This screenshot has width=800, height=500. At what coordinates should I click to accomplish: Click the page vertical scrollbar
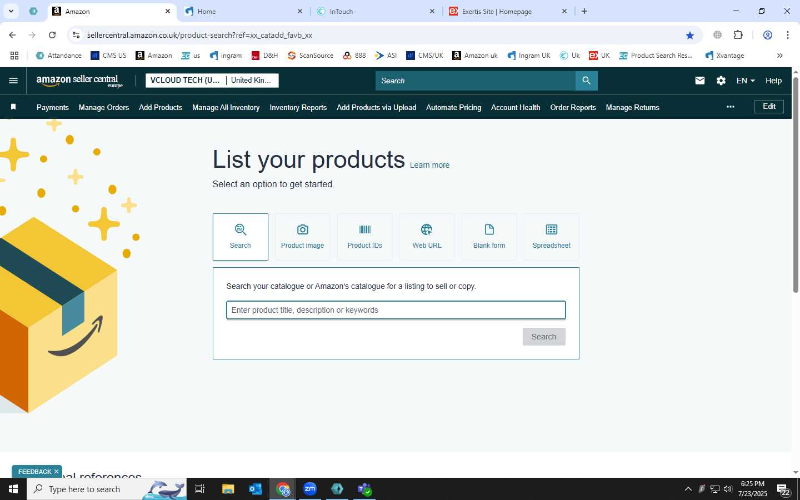click(796, 185)
